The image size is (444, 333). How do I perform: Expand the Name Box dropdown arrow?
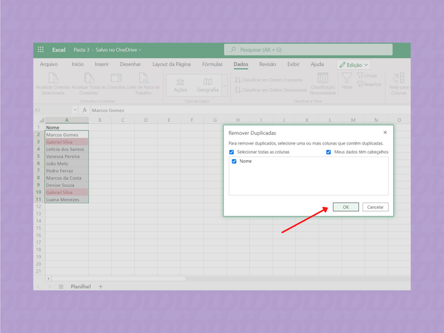click(75, 110)
